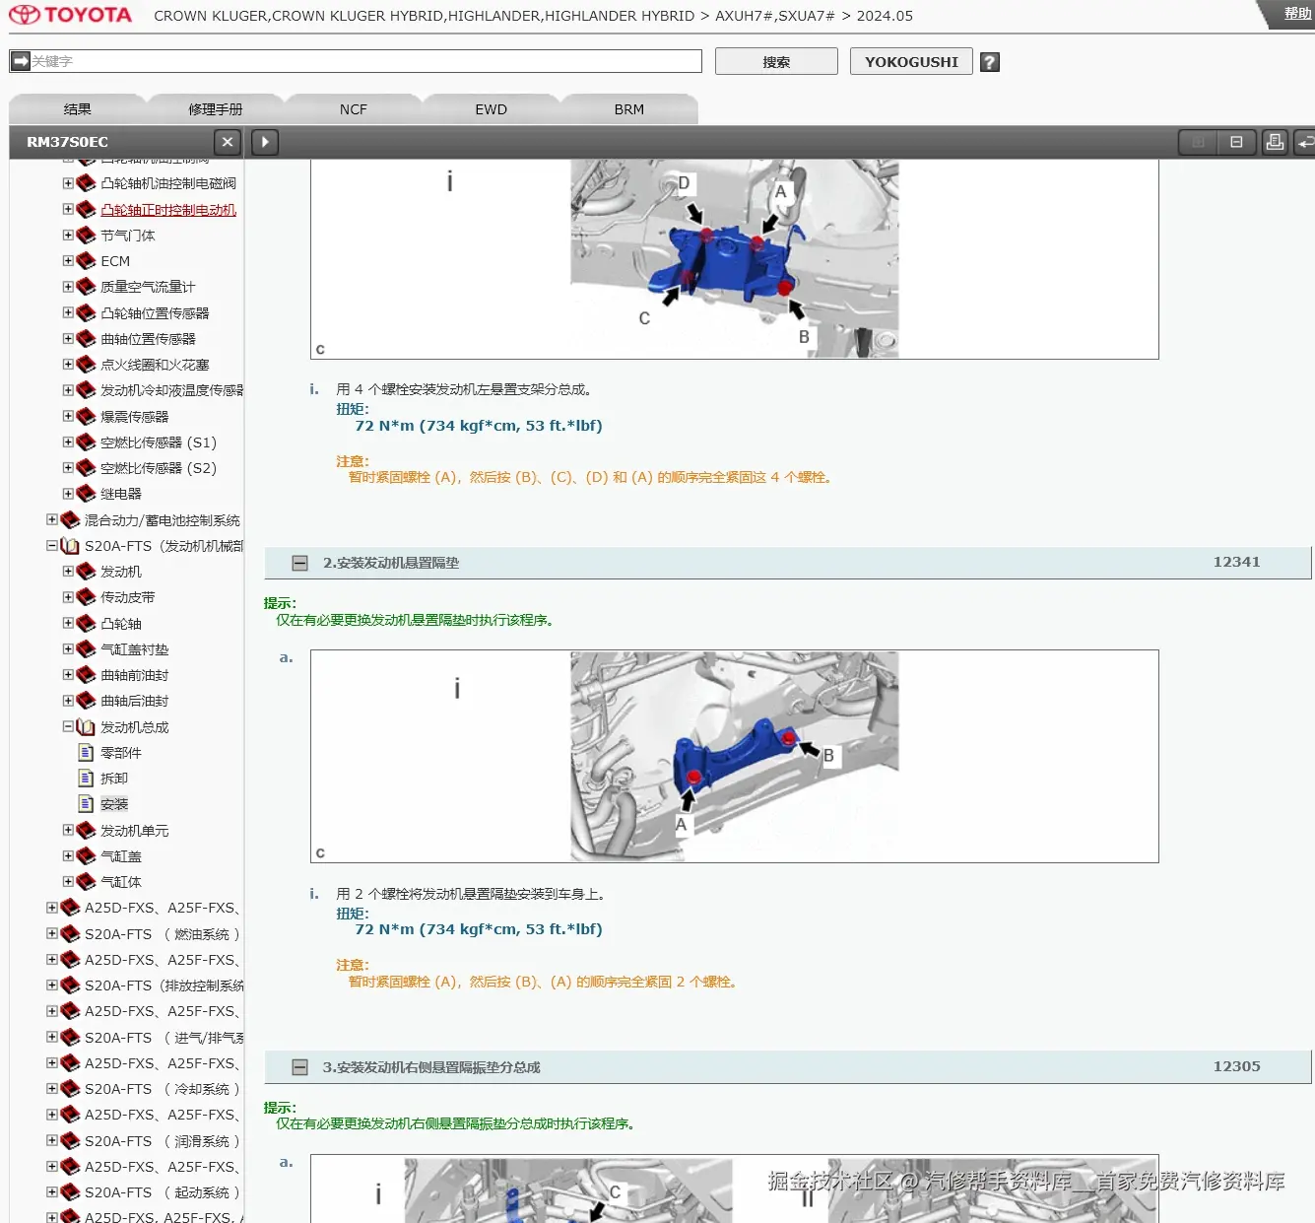
Task: Click the return arrow icon in the toolbar
Action: pyautogui.click(x=1305, y=142)
